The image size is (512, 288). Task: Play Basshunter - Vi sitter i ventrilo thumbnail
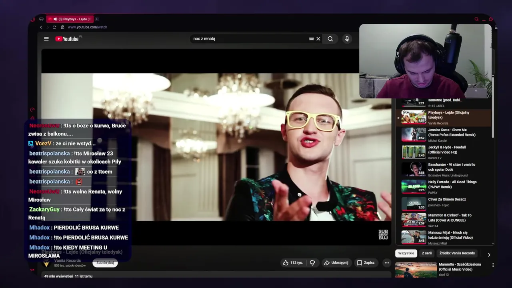(x=414, y=169)
